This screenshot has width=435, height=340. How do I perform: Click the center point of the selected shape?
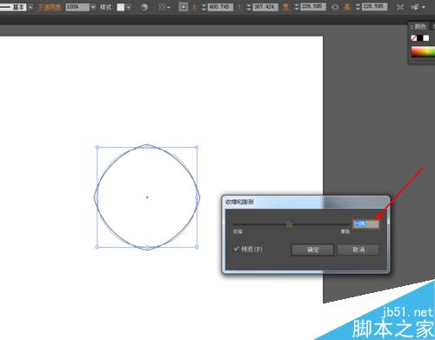pos(147,197)
